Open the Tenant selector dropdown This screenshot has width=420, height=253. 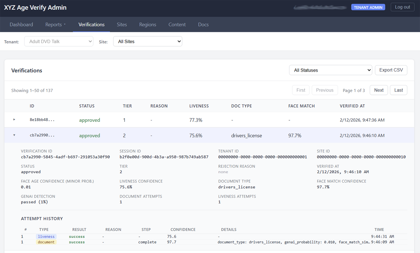click(58, 41)
